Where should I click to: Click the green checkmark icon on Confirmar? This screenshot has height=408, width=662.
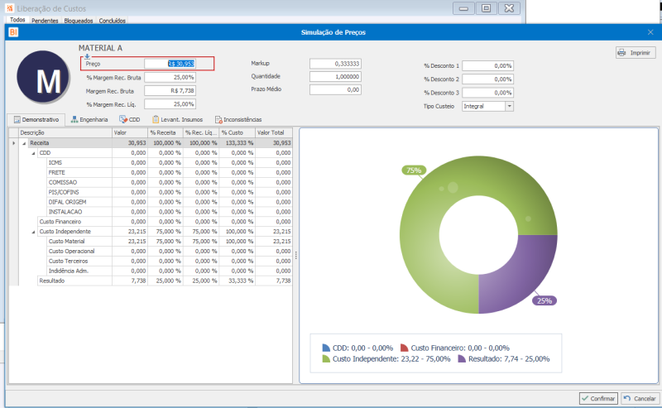click(x=585, y=398)
